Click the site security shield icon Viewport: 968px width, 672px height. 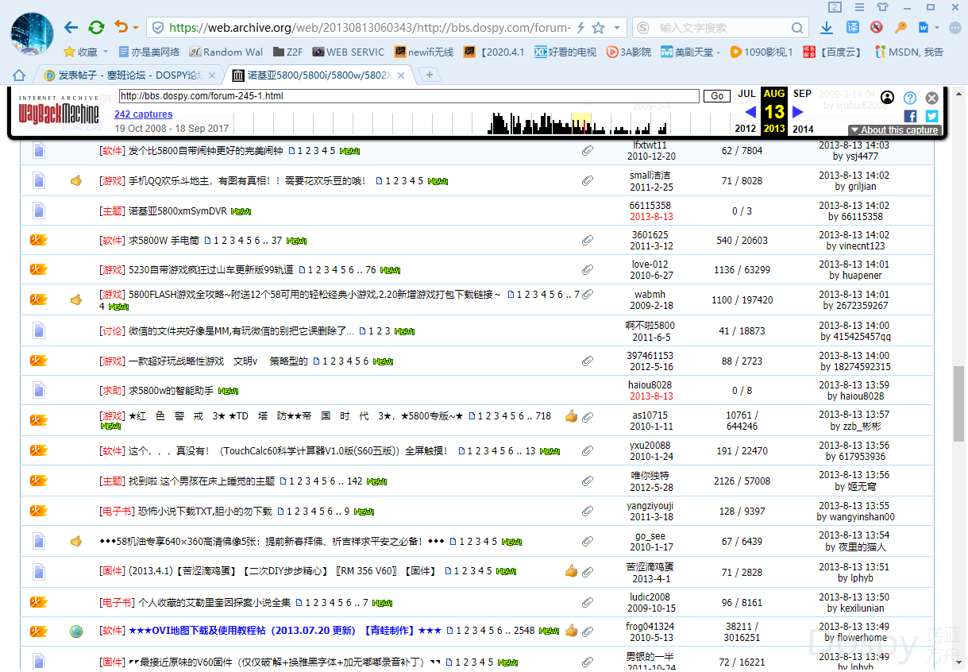tap(158, 28)
